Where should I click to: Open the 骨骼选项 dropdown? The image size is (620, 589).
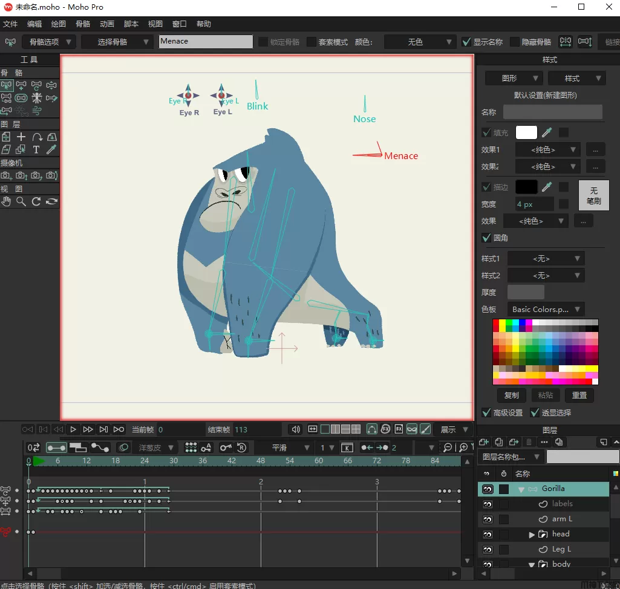pos(48,42)
